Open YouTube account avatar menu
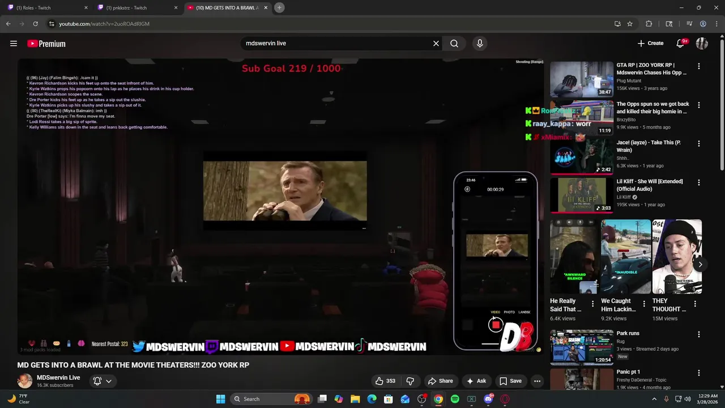The width and height of the screenshot is (725, 408). point(702,44)
